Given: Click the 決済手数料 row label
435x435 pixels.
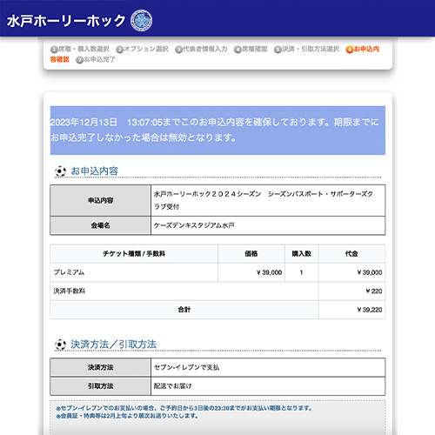Looking at the screenshot, I should click(70, 291).
